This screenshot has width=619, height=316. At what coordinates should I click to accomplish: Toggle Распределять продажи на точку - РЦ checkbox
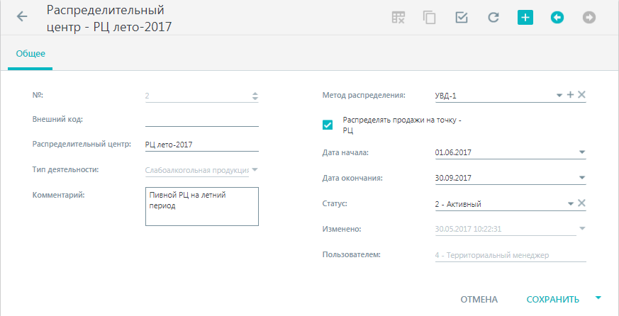click(328, 125)
